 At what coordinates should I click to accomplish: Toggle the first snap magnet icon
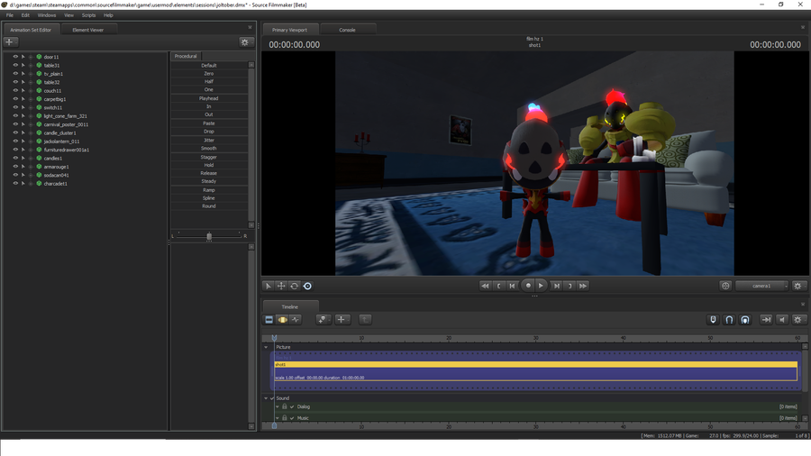click(x=714, y=320)
